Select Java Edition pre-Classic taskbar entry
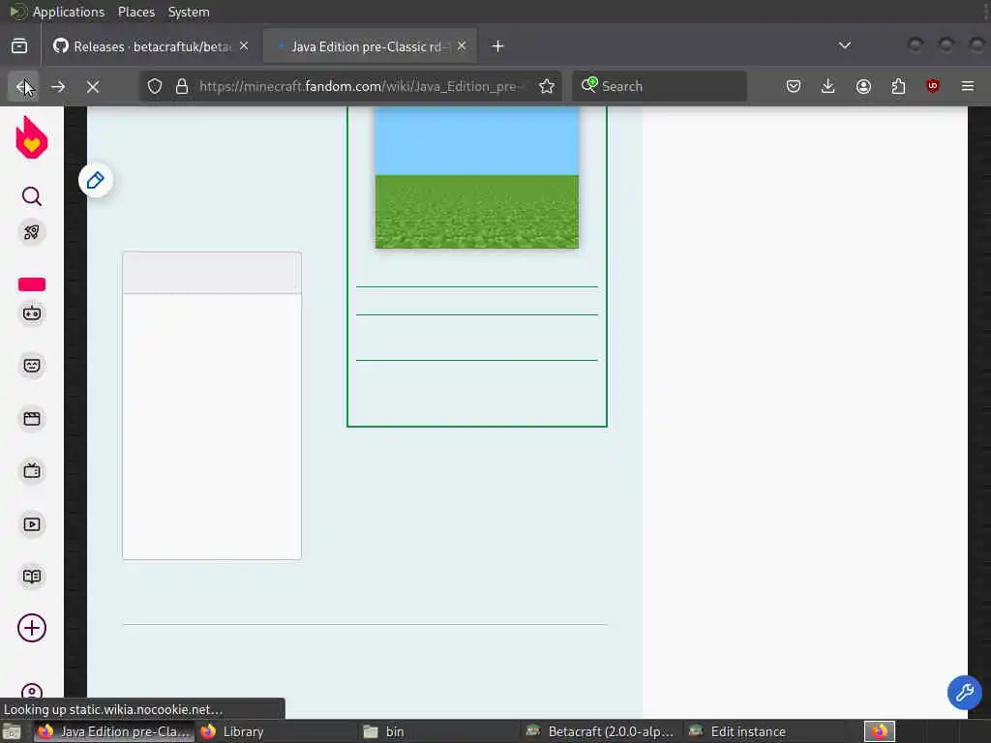Screen dimensions: 991x743 114,731
